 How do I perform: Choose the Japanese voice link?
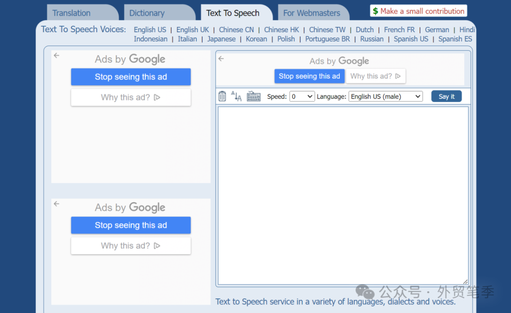(221, 39)
